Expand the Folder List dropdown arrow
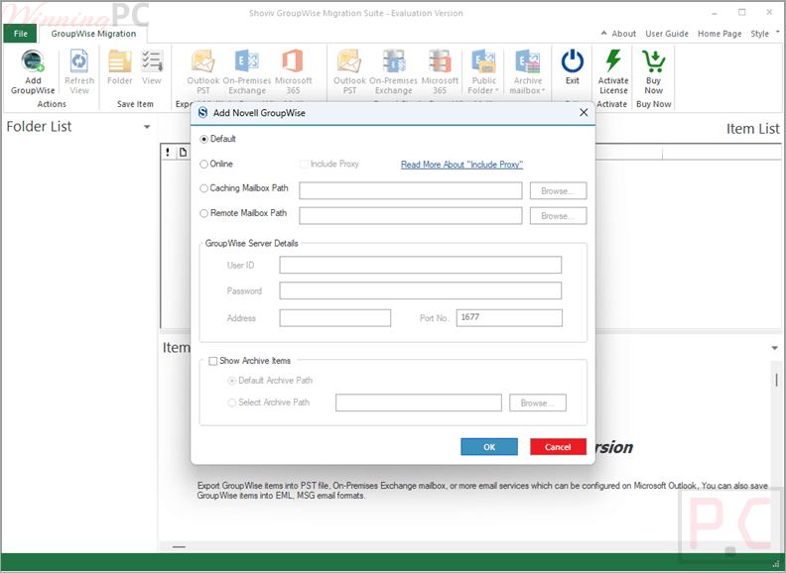 [147, 127]
